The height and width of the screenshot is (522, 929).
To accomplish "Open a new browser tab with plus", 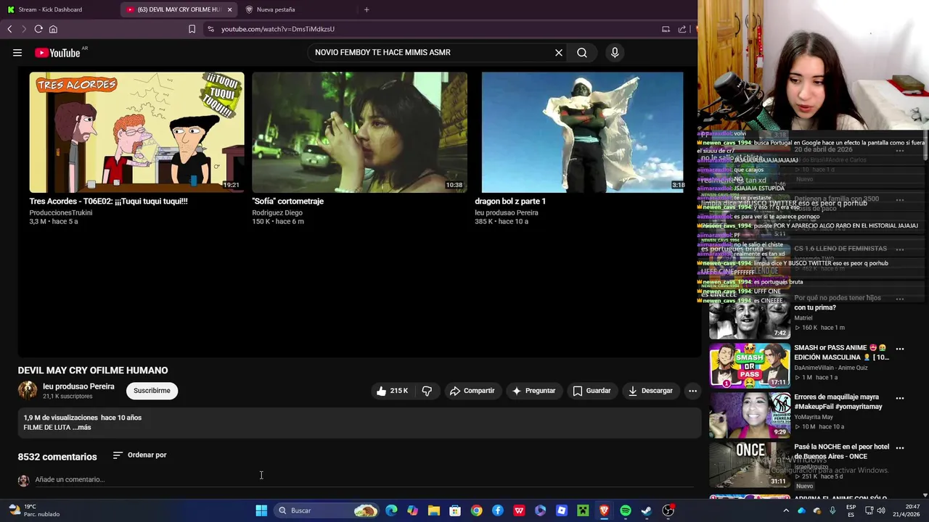I will point(367,9).
